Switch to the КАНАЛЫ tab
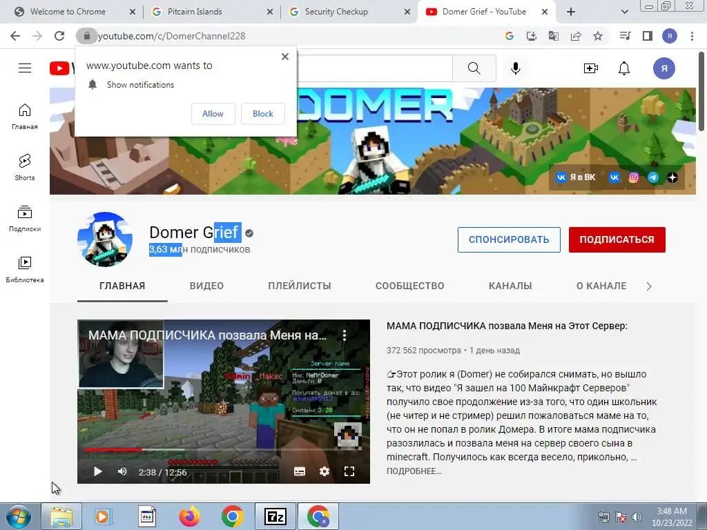The height and width of the screenshot is (530, 707). (x=510, y=286)
